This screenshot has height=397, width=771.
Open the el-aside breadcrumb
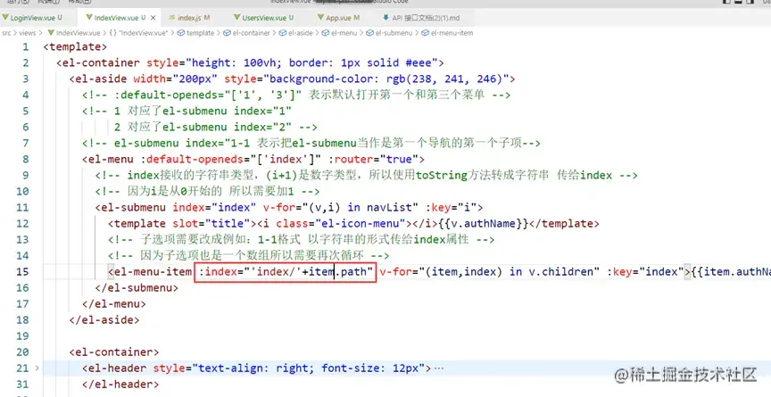tap(296, 33)
